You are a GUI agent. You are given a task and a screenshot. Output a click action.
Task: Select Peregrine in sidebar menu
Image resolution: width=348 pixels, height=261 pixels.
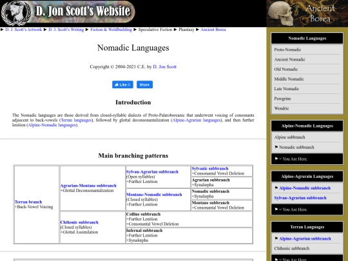(307, 99)
